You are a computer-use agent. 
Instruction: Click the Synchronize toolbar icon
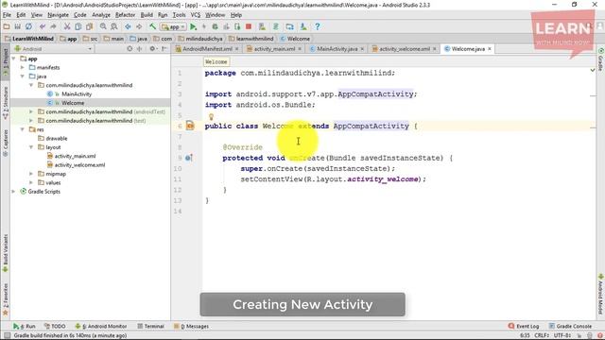tap(28, 26)
